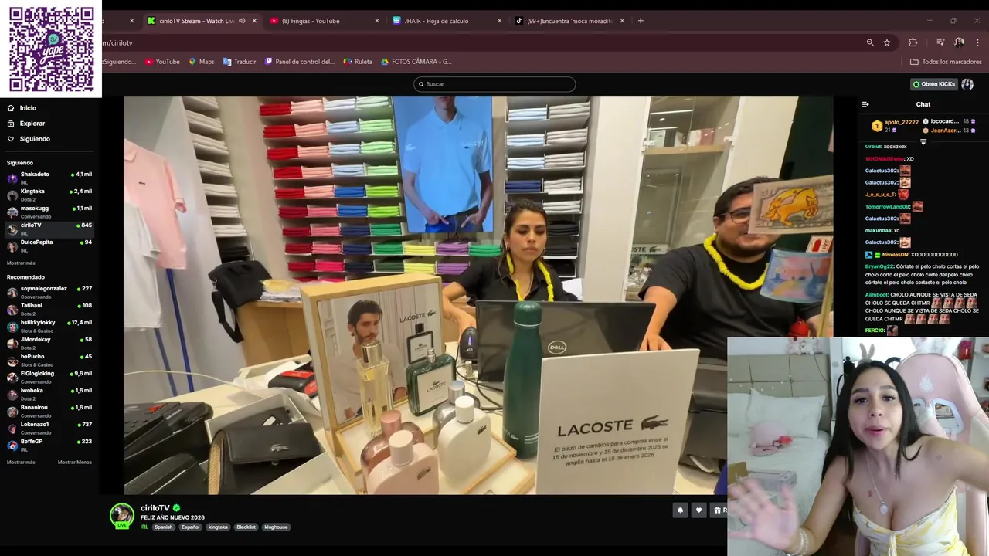The width and height of the screenshot is (989, 556).
Task: Open bePucho recommended channel
Action: coord(50,360)
